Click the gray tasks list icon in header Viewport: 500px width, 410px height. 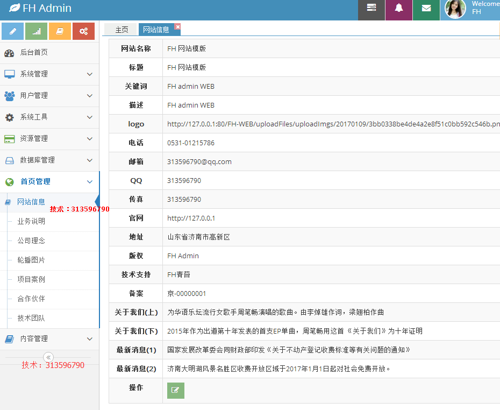372,9
